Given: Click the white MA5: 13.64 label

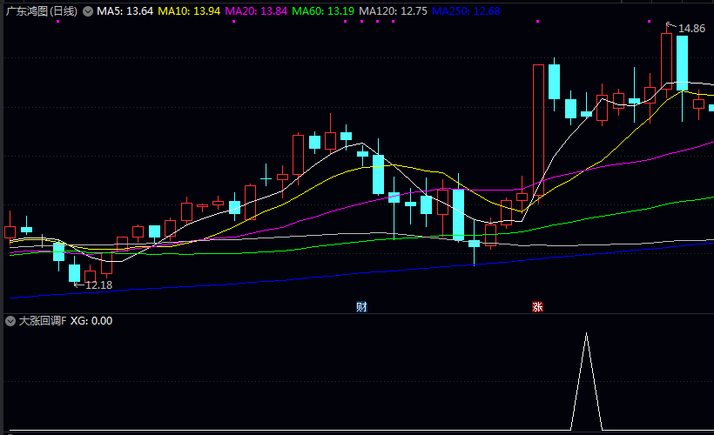Looking at the screenshot, I should click(x=125, y=11).
